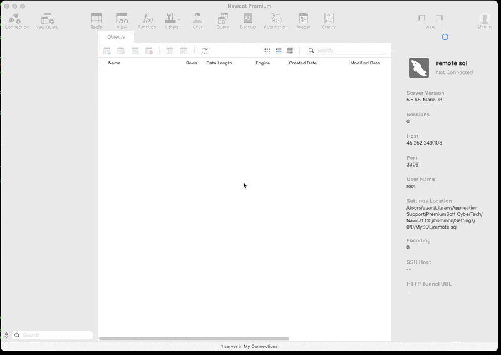Switch to the View objects icon
This screenshot has width=501, height=355.
(x=121, y=21)
